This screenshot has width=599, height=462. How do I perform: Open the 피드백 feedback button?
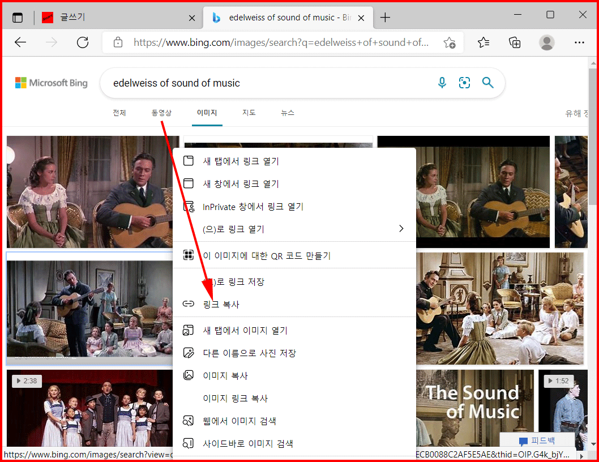[x=537, y=440]
